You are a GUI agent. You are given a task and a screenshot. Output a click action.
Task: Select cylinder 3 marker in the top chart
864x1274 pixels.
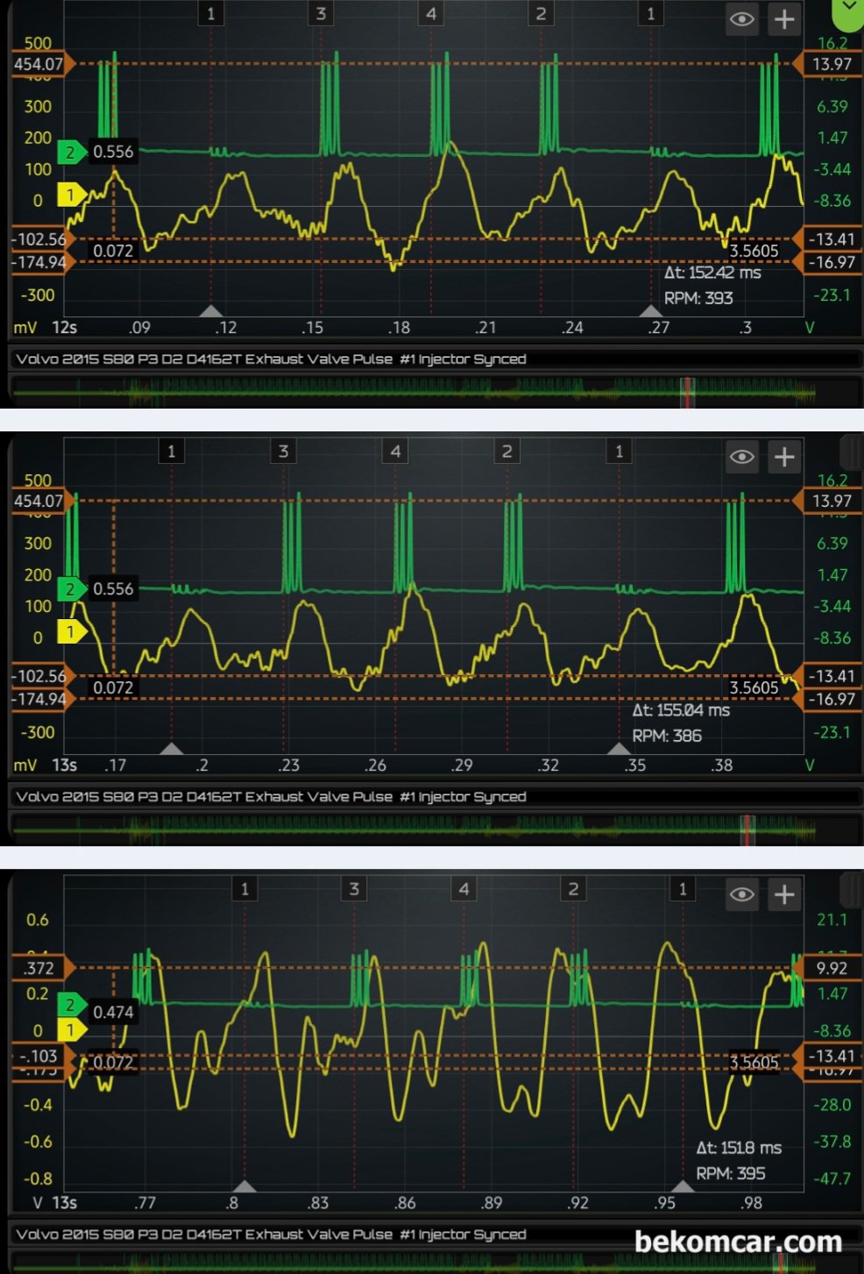tap(321, 13)
